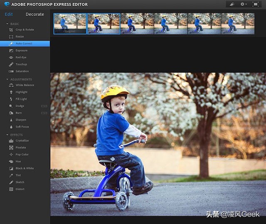Open the settings gear dropdown
266x224 pixels.
click(x=244, y=4)
